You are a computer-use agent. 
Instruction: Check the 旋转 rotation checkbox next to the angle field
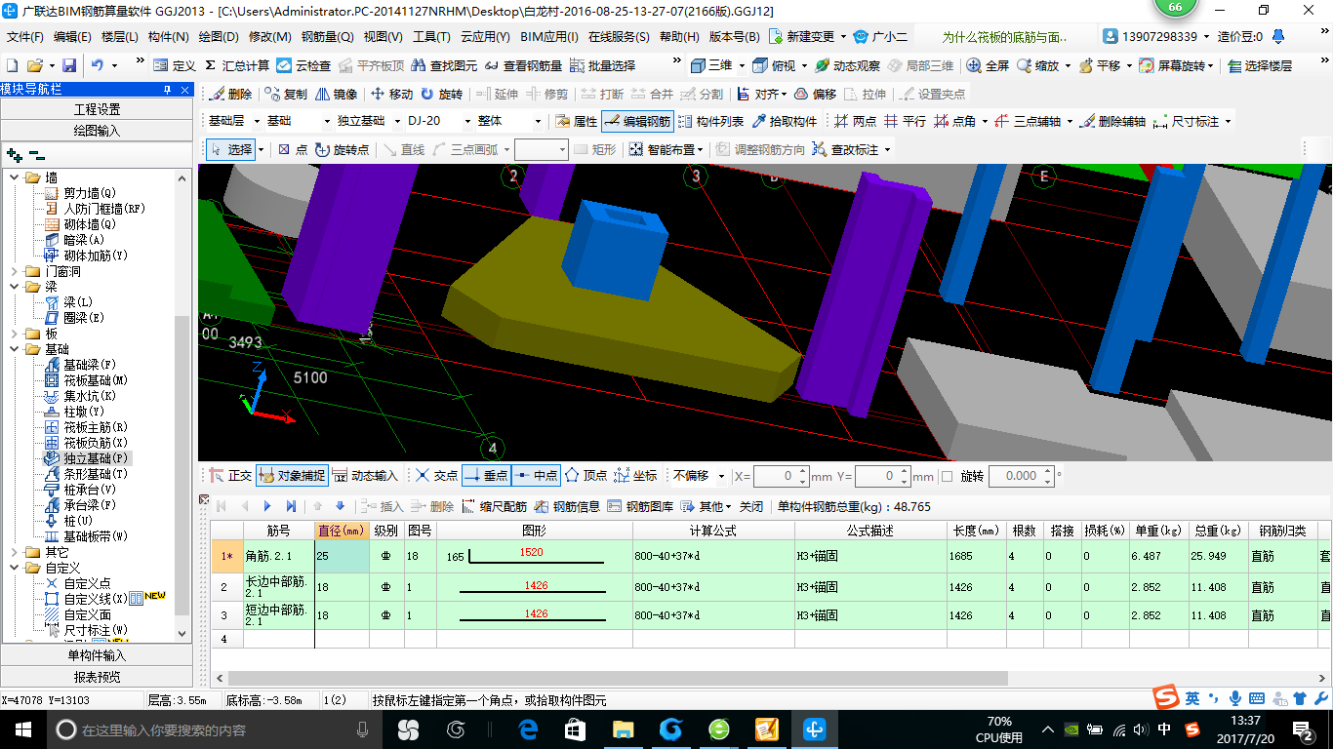pos(947,476)
